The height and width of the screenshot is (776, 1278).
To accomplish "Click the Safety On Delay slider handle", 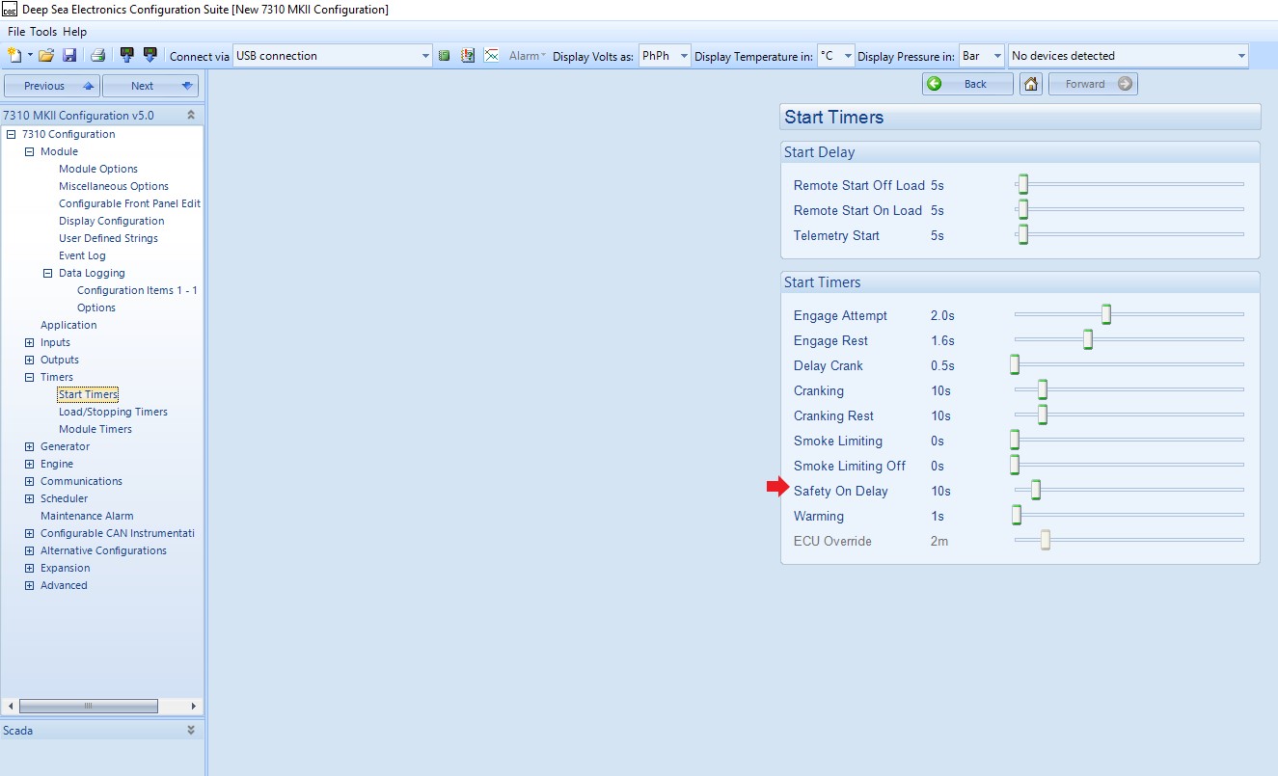I will (x=1035, y=491).
